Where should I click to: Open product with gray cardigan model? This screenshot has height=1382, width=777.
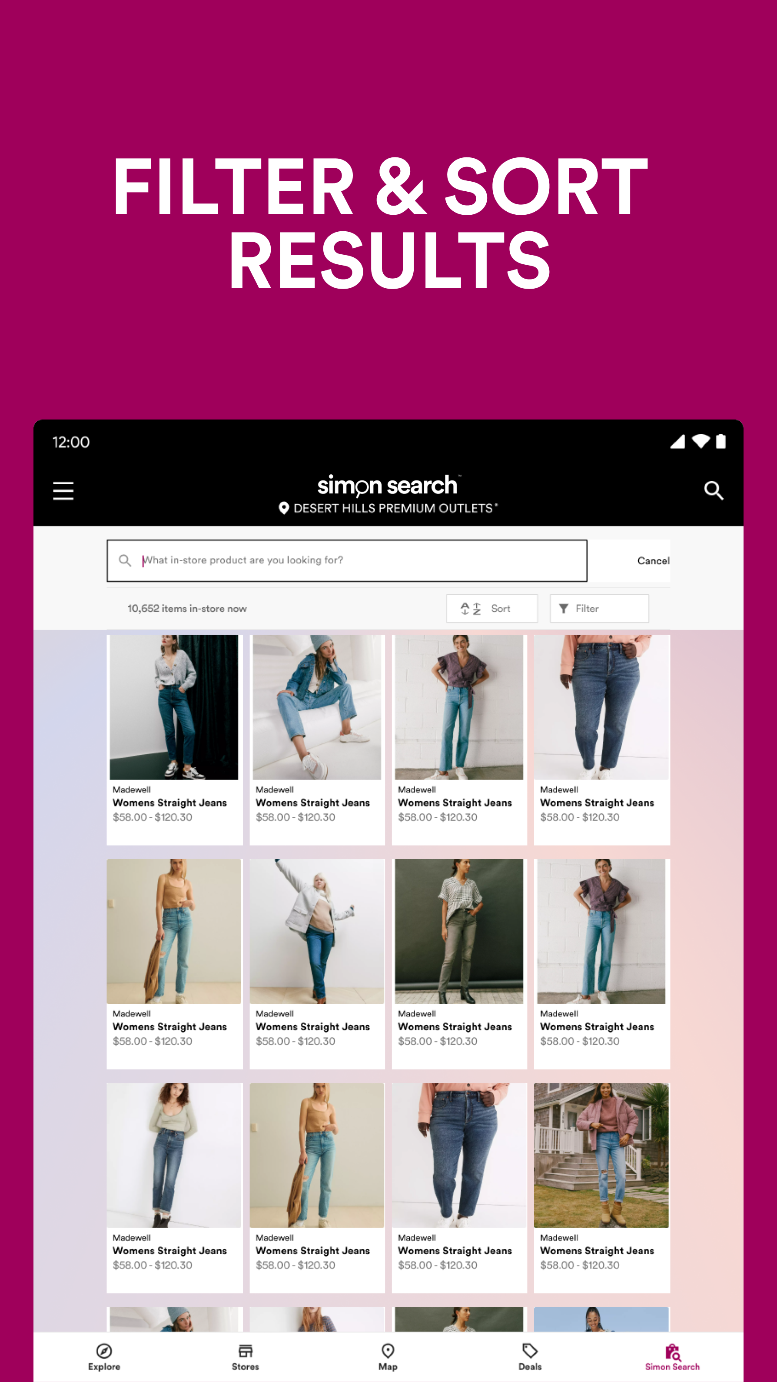coord(174,740)
